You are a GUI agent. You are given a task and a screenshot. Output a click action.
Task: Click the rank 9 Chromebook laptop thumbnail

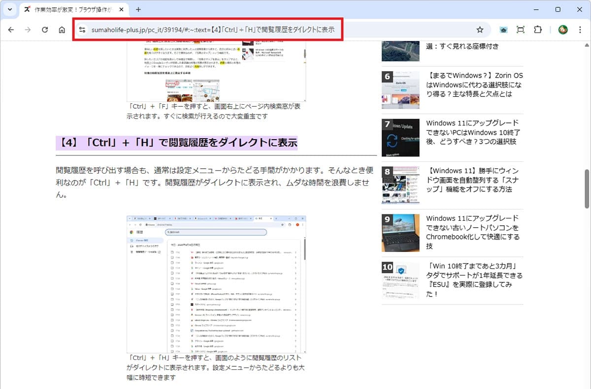coord(400,233)
